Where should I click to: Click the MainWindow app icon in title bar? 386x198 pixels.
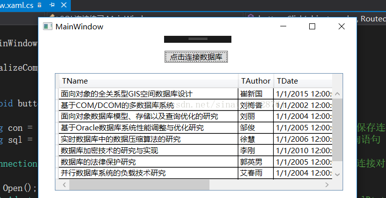[x=47, y=26]
